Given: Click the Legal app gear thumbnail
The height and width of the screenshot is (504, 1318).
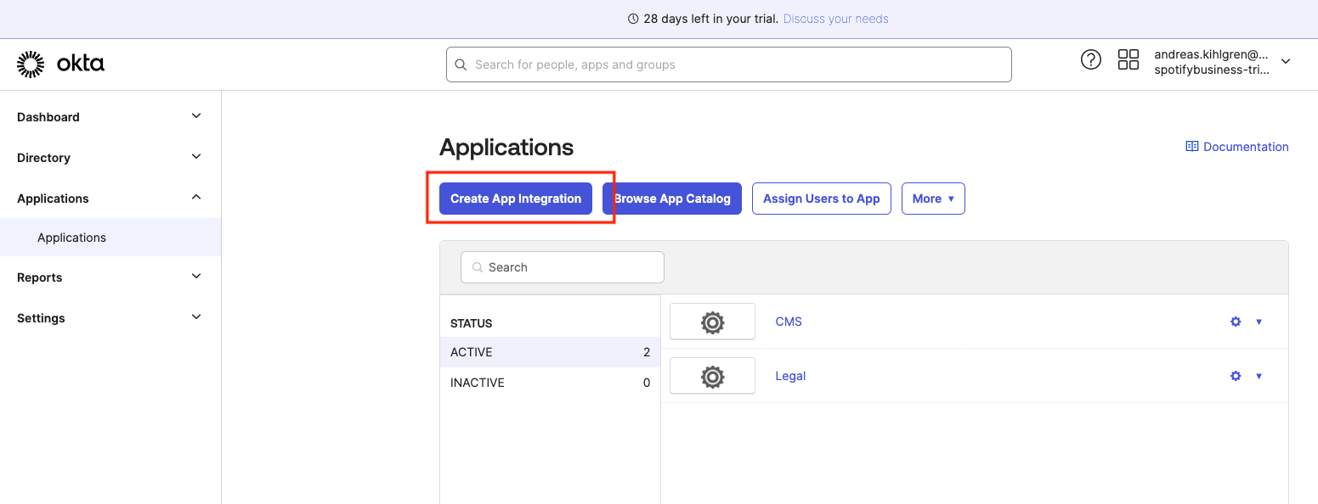Looking at the screenshot, I should pos(712,376).
